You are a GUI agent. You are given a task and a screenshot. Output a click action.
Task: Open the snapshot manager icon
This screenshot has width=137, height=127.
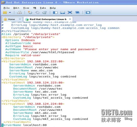pyautogui.click(x=45, y=13)
